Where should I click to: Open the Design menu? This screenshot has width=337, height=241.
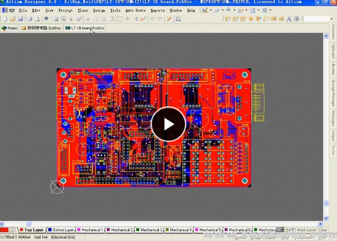(x=99, y=10)
